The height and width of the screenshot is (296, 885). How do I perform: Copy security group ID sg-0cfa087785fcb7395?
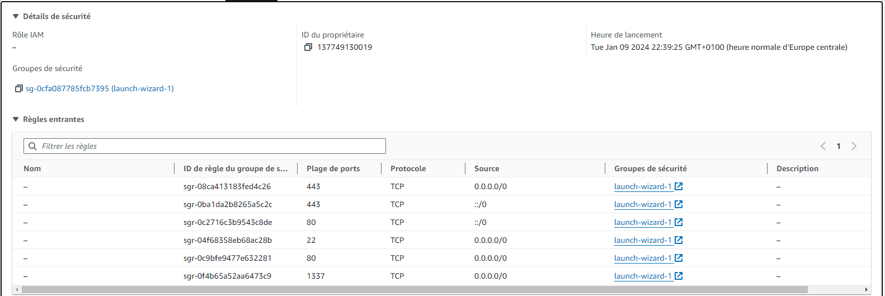pyautogui.click(x=19, y=89)
